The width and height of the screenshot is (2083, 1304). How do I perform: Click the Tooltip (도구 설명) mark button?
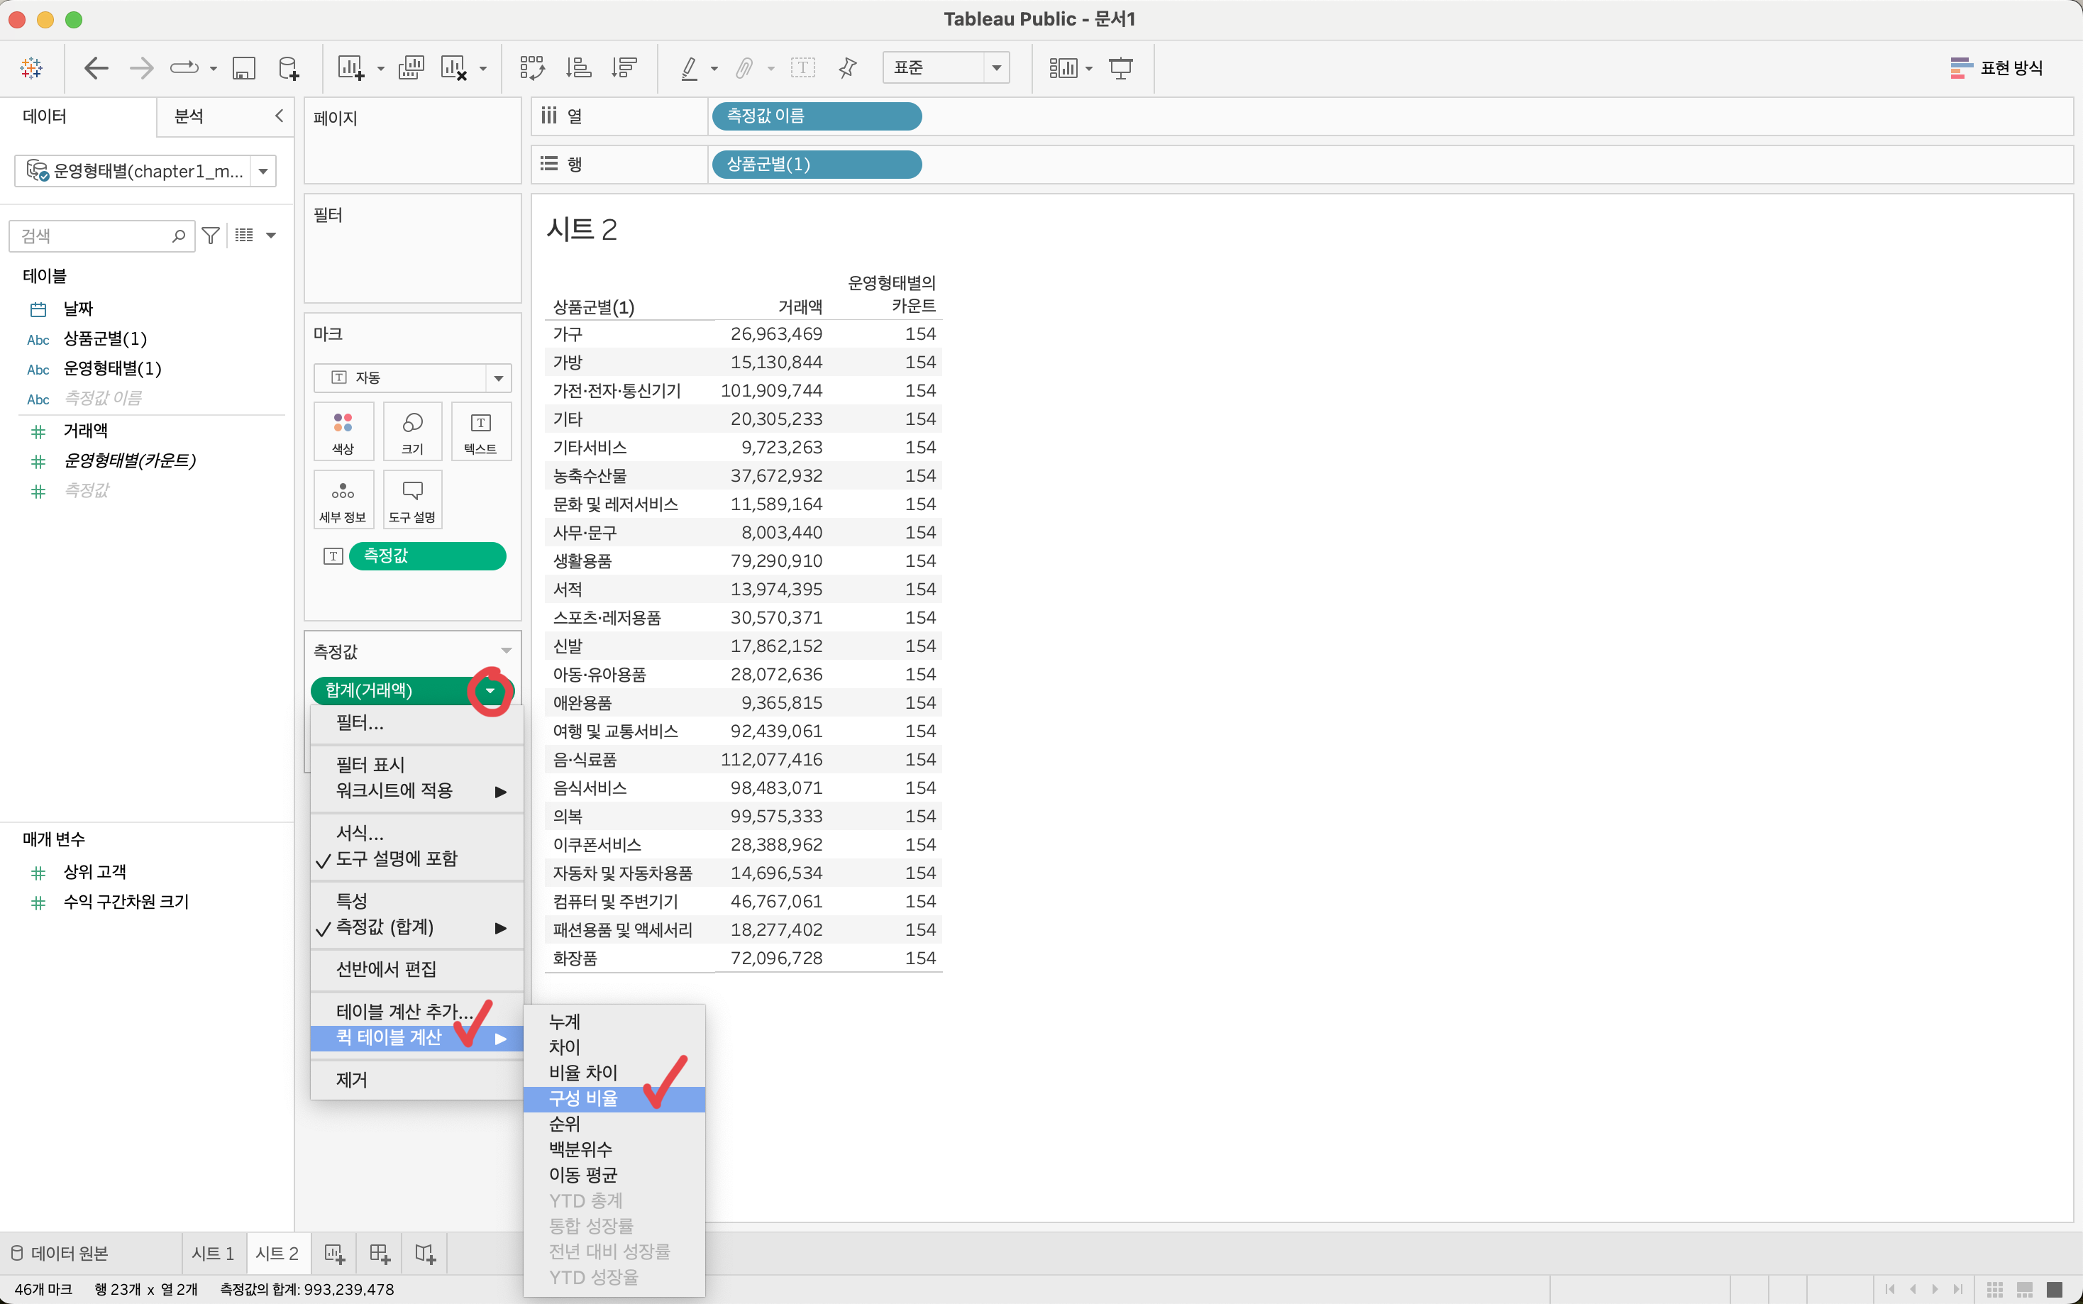pos(412,499)
